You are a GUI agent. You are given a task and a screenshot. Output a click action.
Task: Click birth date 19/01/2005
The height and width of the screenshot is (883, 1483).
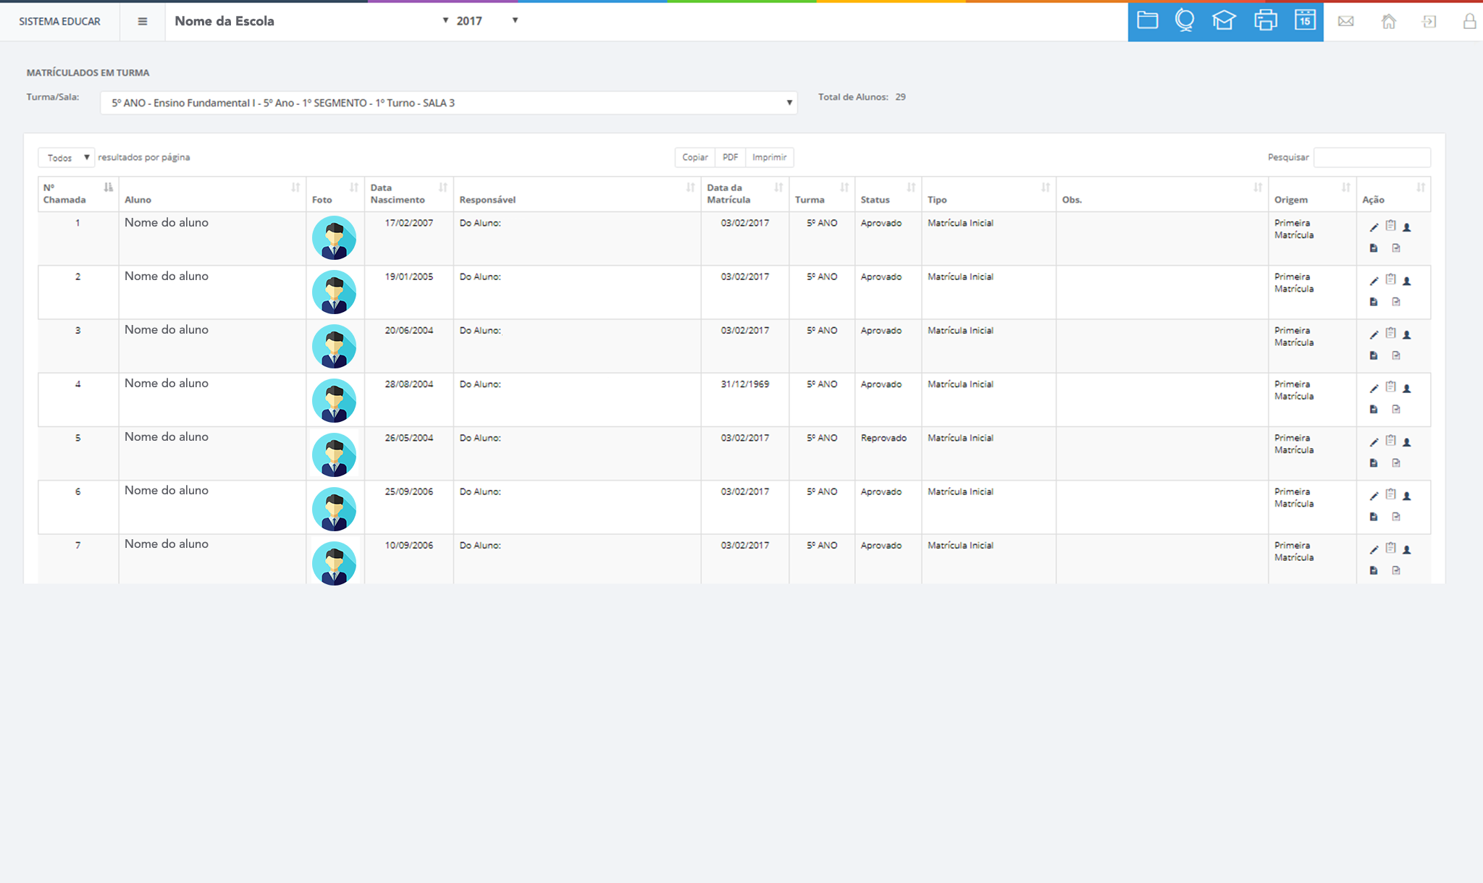pyautogui.click(x=409, y=276)
